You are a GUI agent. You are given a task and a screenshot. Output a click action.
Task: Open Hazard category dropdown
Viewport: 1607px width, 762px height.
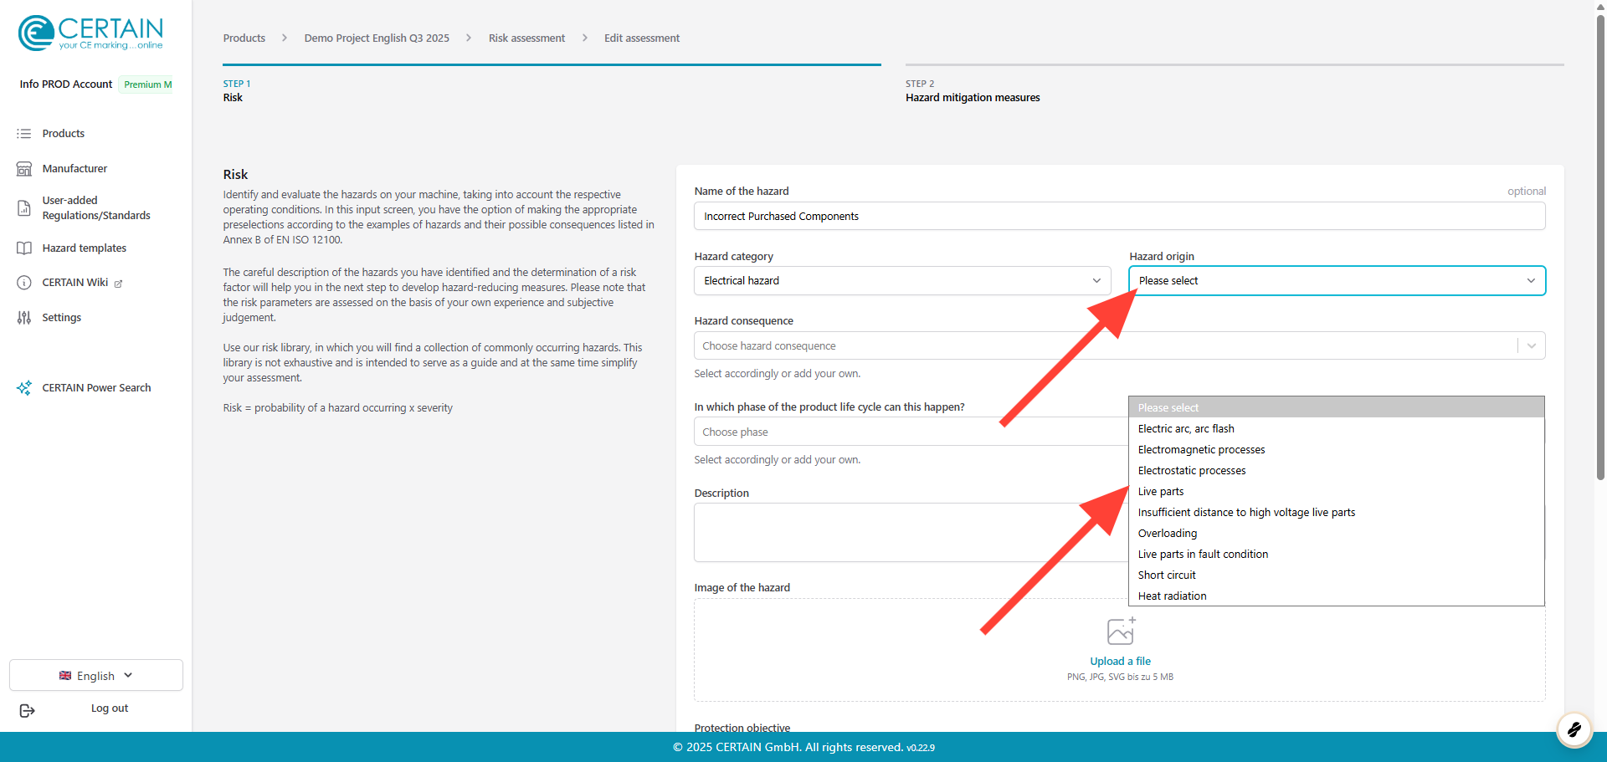[902, 281]
